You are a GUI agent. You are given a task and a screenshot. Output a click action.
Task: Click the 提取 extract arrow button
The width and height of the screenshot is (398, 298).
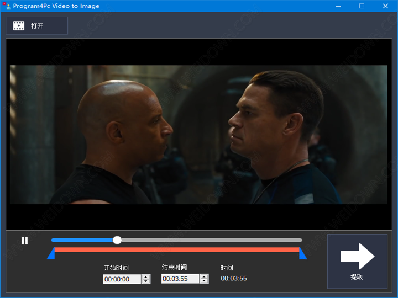[357, 261]
